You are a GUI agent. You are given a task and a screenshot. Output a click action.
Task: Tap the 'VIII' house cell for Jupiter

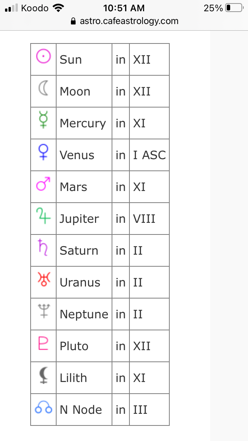tap(149, 219)
